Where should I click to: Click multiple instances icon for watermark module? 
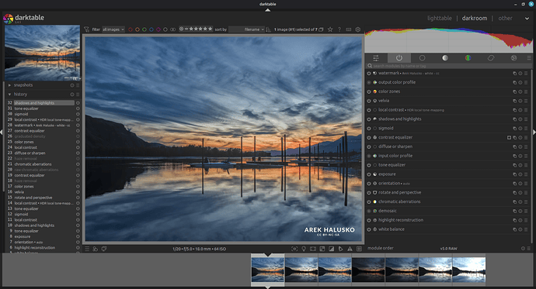[514, 74]
